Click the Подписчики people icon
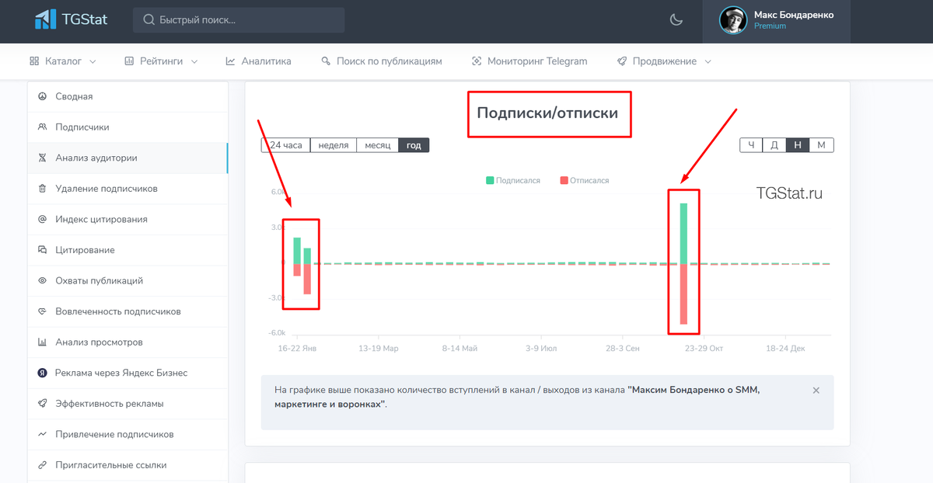 (x=42, y=127)
